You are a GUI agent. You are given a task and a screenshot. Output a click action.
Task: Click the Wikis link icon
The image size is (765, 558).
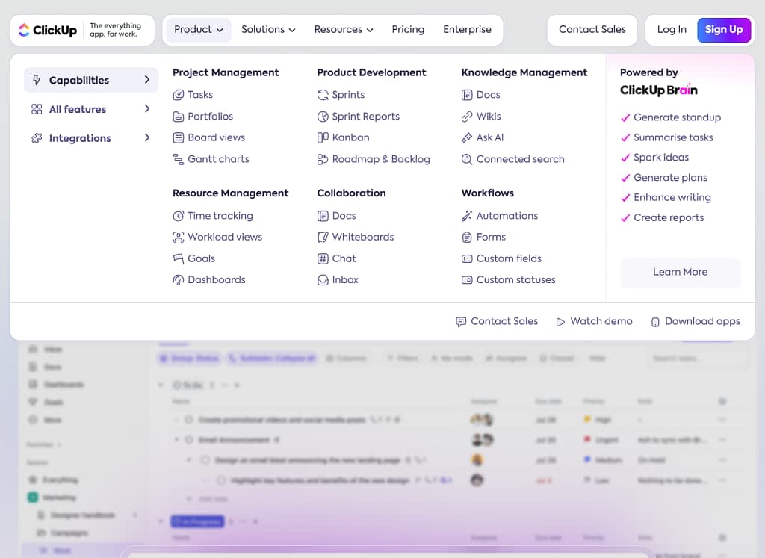(x=467, y=117)
